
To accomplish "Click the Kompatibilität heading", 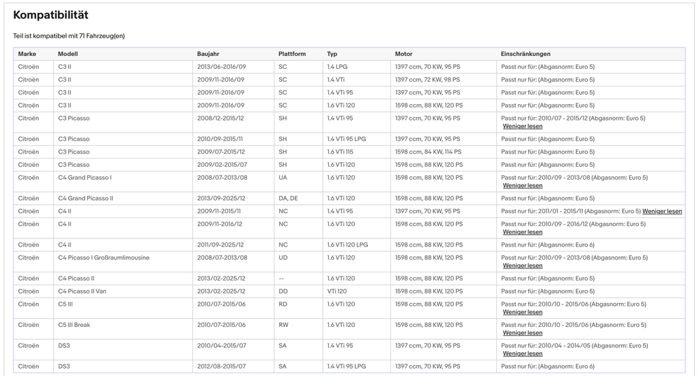I will 51,15.
